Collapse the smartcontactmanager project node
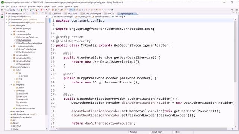Image resolution: width=239 pixels, height=134 pixels. tap(7, 23)
